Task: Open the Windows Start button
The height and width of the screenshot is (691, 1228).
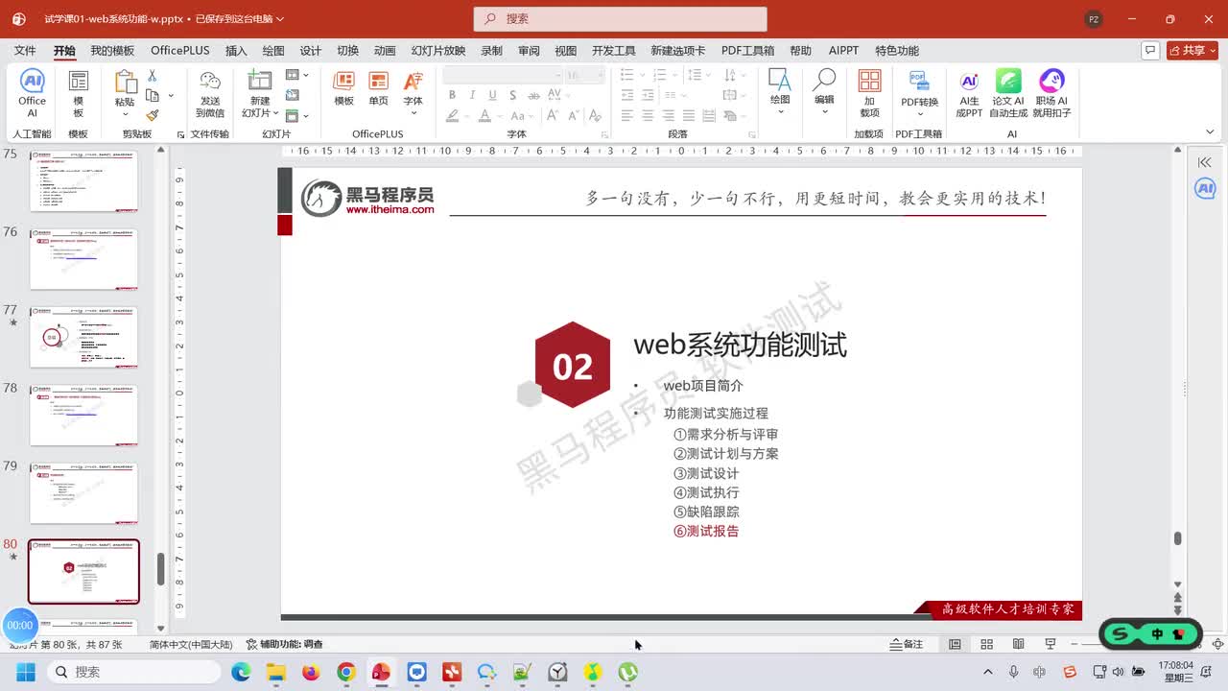Action: pyautogui.click(x=25, y=672)
